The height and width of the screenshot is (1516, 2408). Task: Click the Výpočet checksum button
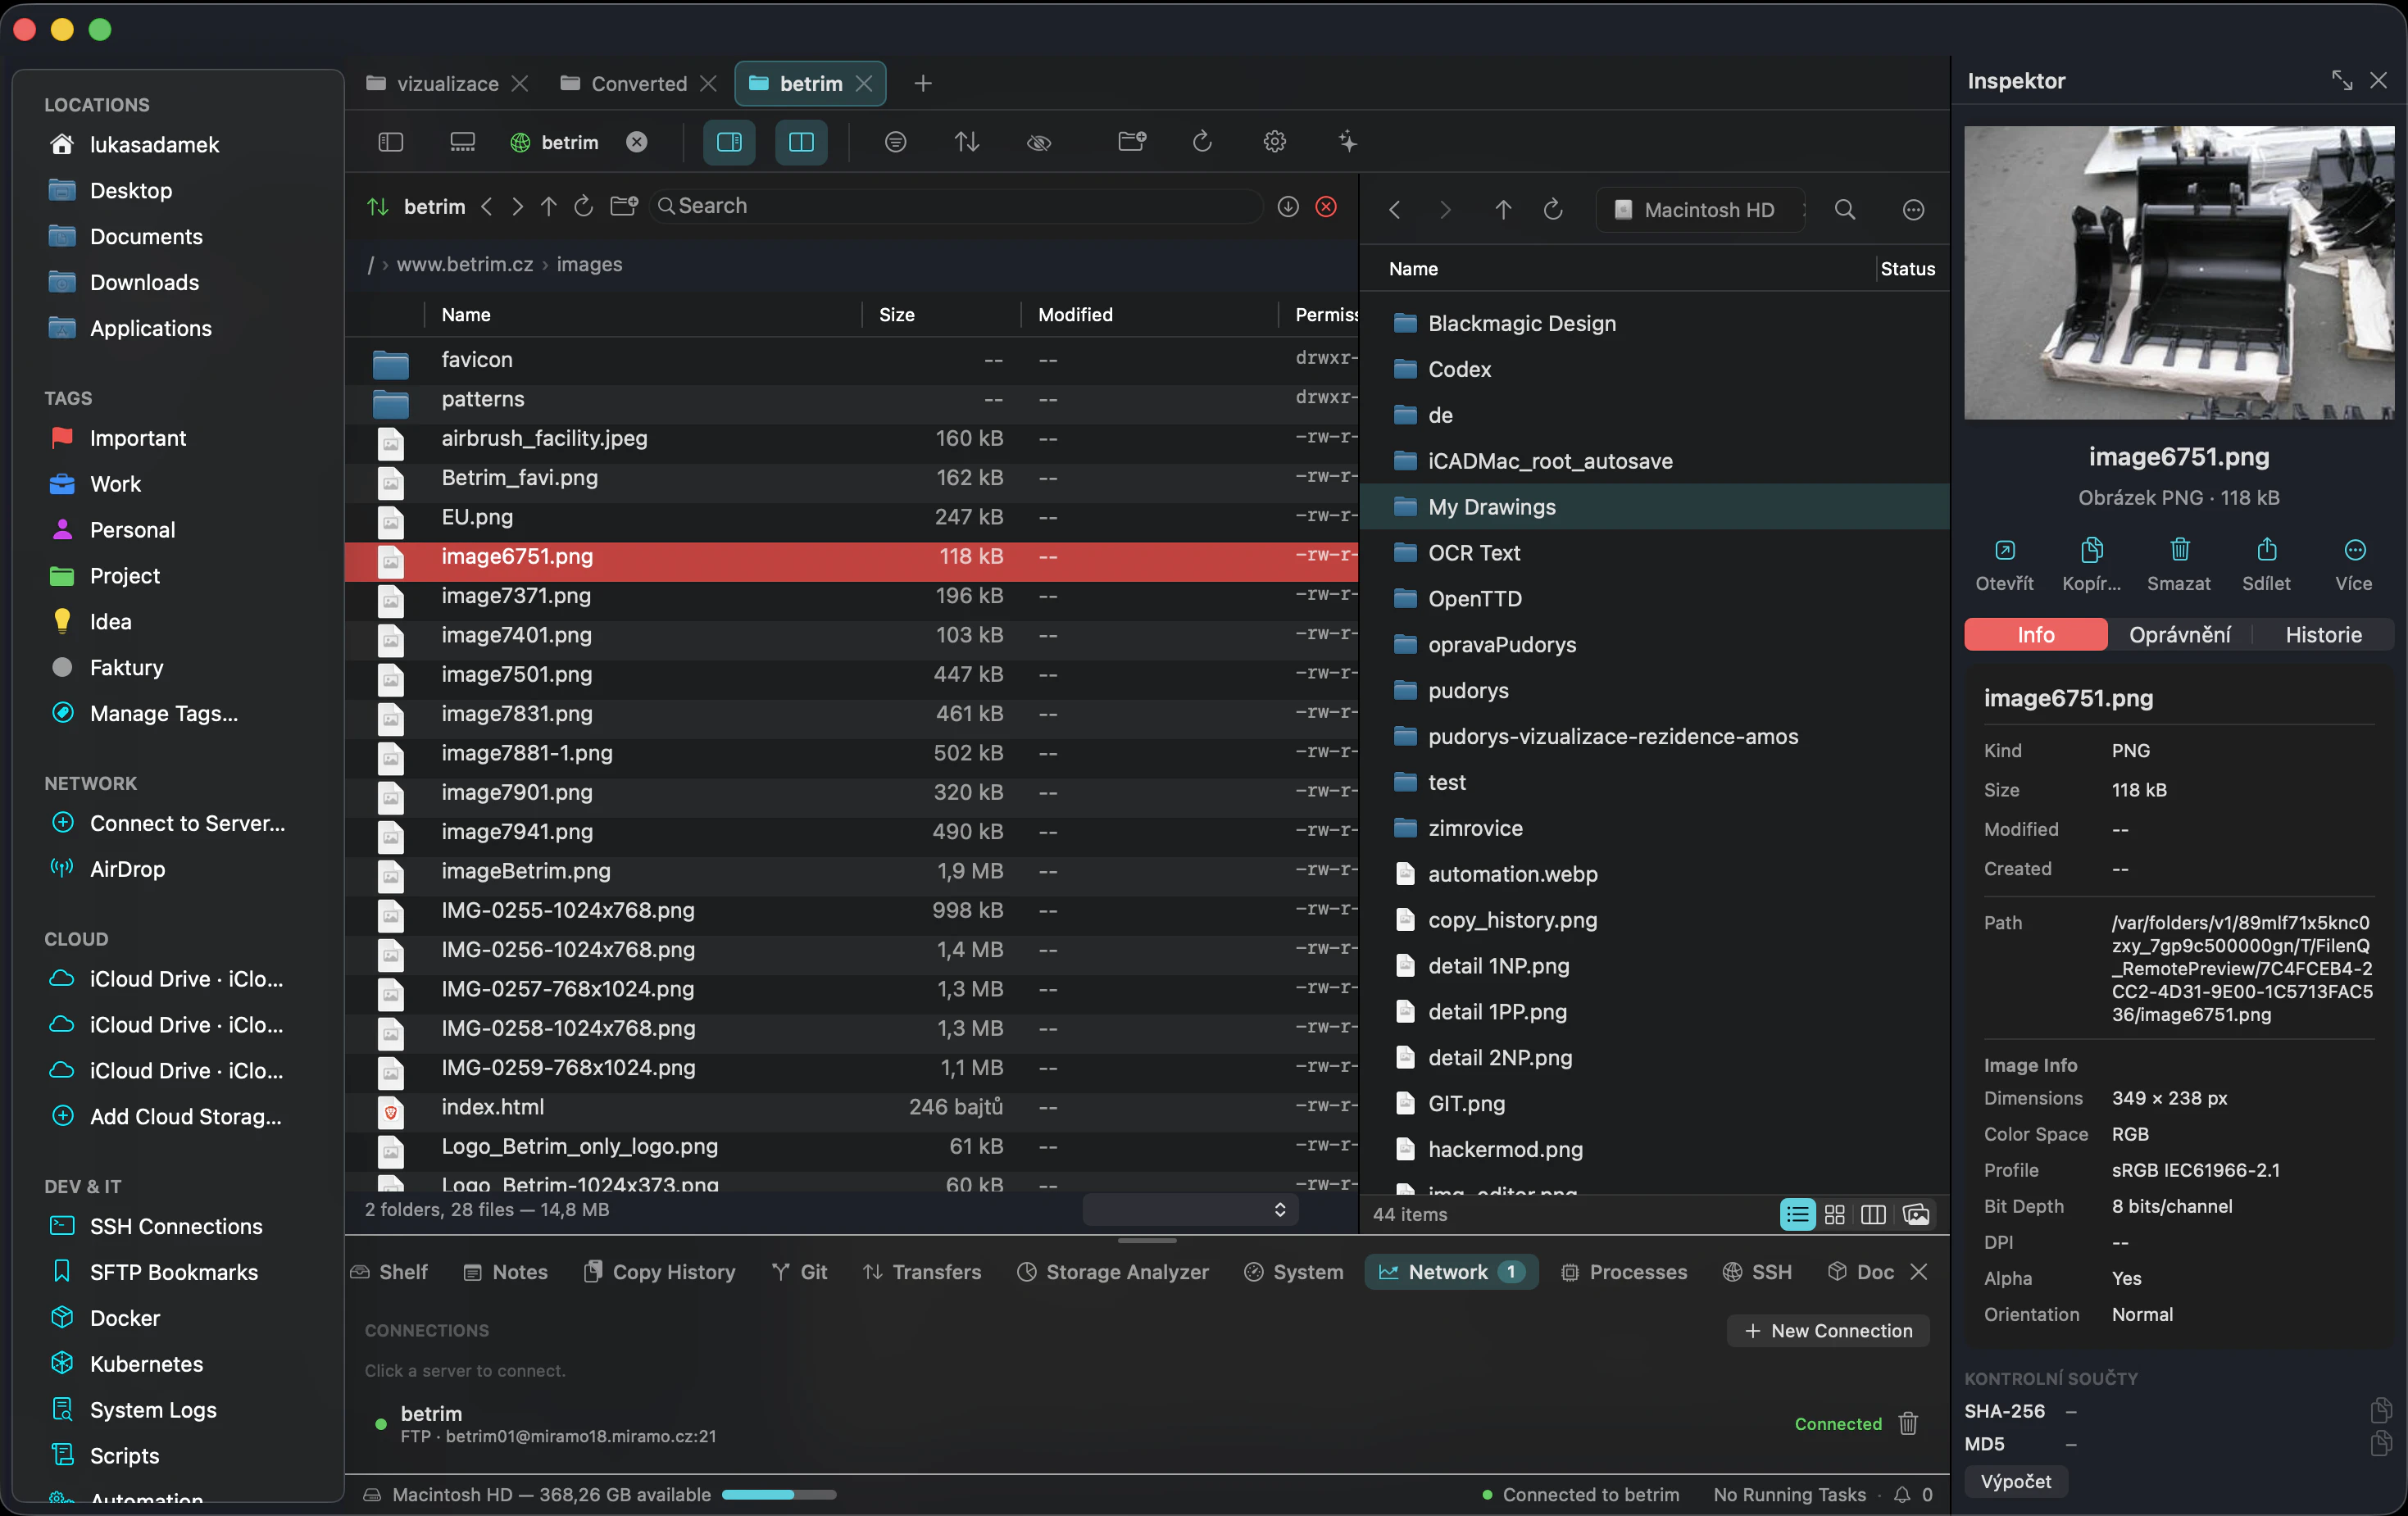coord(2015,1481)
